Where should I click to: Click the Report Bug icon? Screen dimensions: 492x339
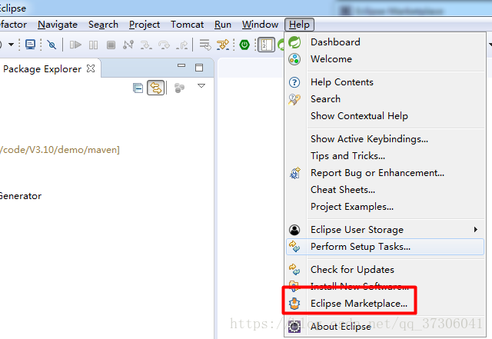pyautogui.click(x=294, y=173)
